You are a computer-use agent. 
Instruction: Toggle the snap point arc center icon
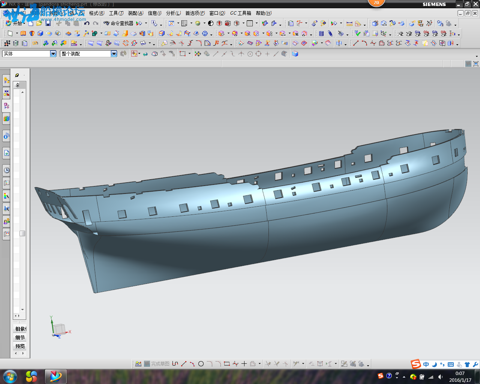pyautogui.click(x=250, y=54)
